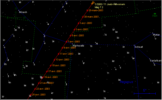The width and height of the screenshot is (162, 100).
Task: Click the 5° scale bar
Action: [145, 94]
